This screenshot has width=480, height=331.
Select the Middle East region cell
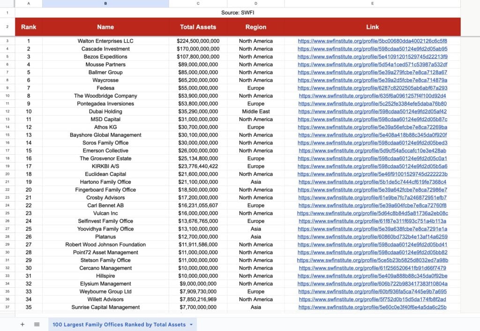click(x=255, y=112)
